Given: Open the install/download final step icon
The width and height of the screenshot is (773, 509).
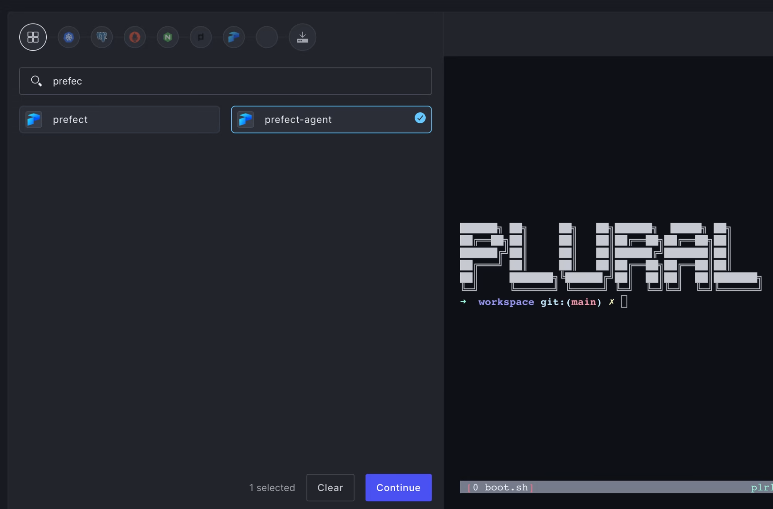Looking at the screenshot, I should click(302, 37).
